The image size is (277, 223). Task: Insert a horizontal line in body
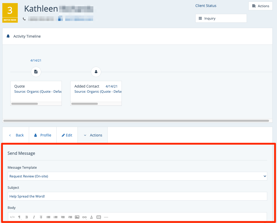(106, 217)
